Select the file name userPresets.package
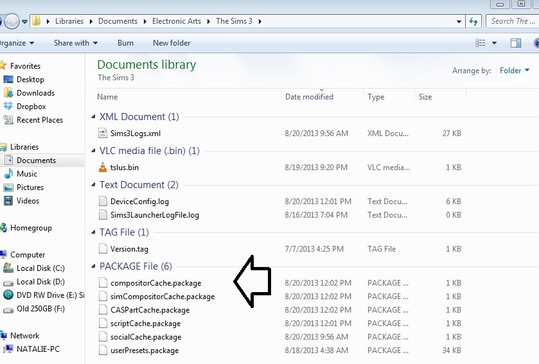The width and height of the screenshot is (539, 364). coord(145,351)
